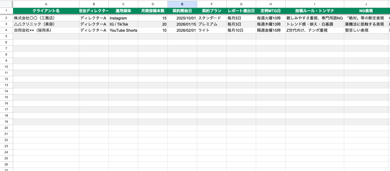Select the △△クリニック（美容） cell
The image size is (390, 171).
pyautogui.click(x=46, y=24)
